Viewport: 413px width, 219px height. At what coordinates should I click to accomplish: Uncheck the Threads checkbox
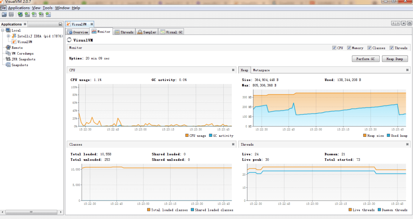(392, 48)
